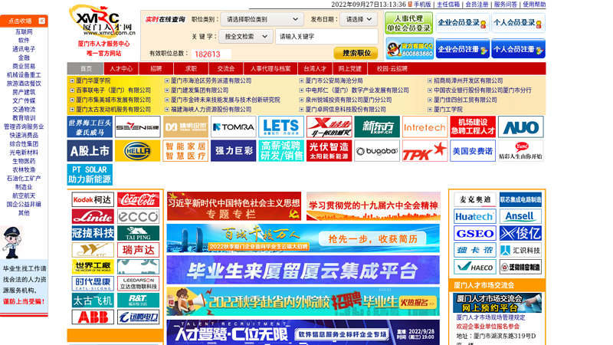Click the XMRC 厦门人才网 logo

102,21
